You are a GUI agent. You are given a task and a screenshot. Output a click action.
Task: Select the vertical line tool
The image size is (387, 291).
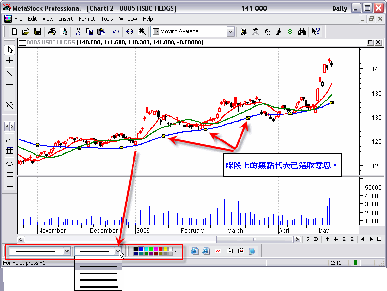10,95
